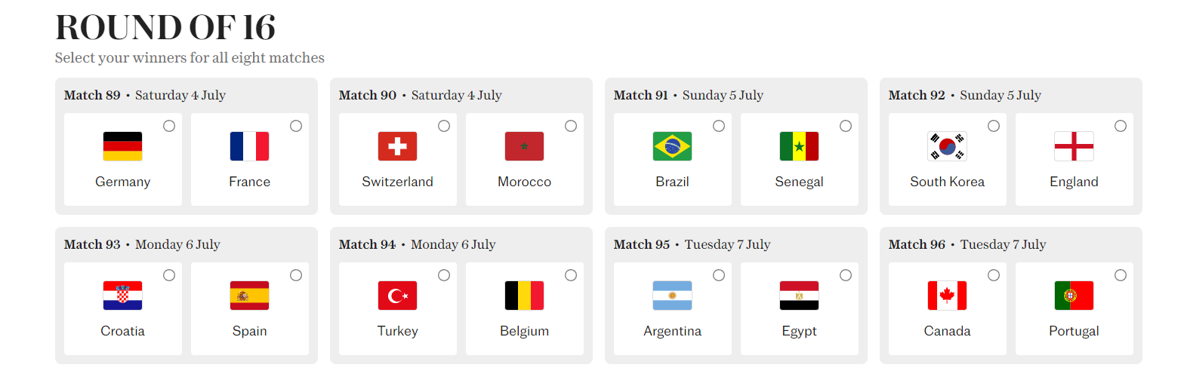Choose the Belgium team card
Image resolution: width=1184 pixels, height=386 pixels.
pos(525,308)
